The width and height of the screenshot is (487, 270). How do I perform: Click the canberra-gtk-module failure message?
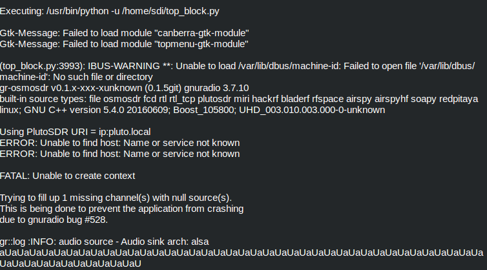tap(125, 32)
